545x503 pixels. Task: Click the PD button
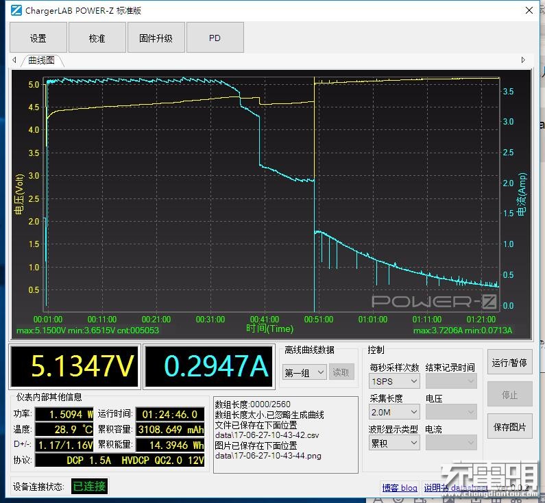tap(215, 38)
